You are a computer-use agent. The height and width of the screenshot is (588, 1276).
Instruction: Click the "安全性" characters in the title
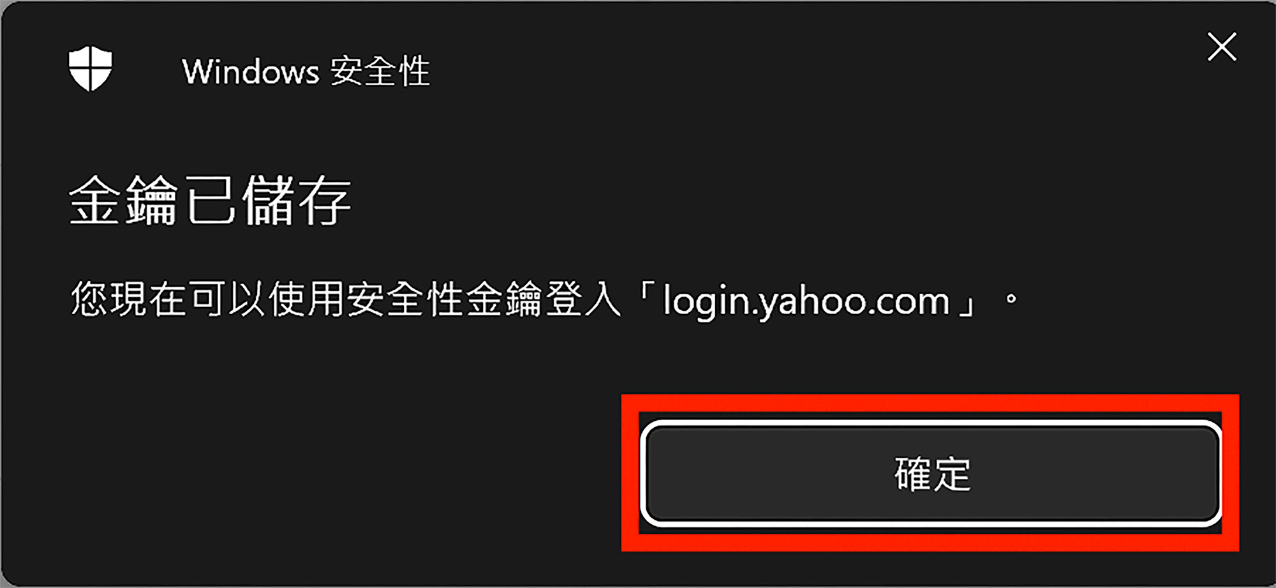(x=380, y=71)
